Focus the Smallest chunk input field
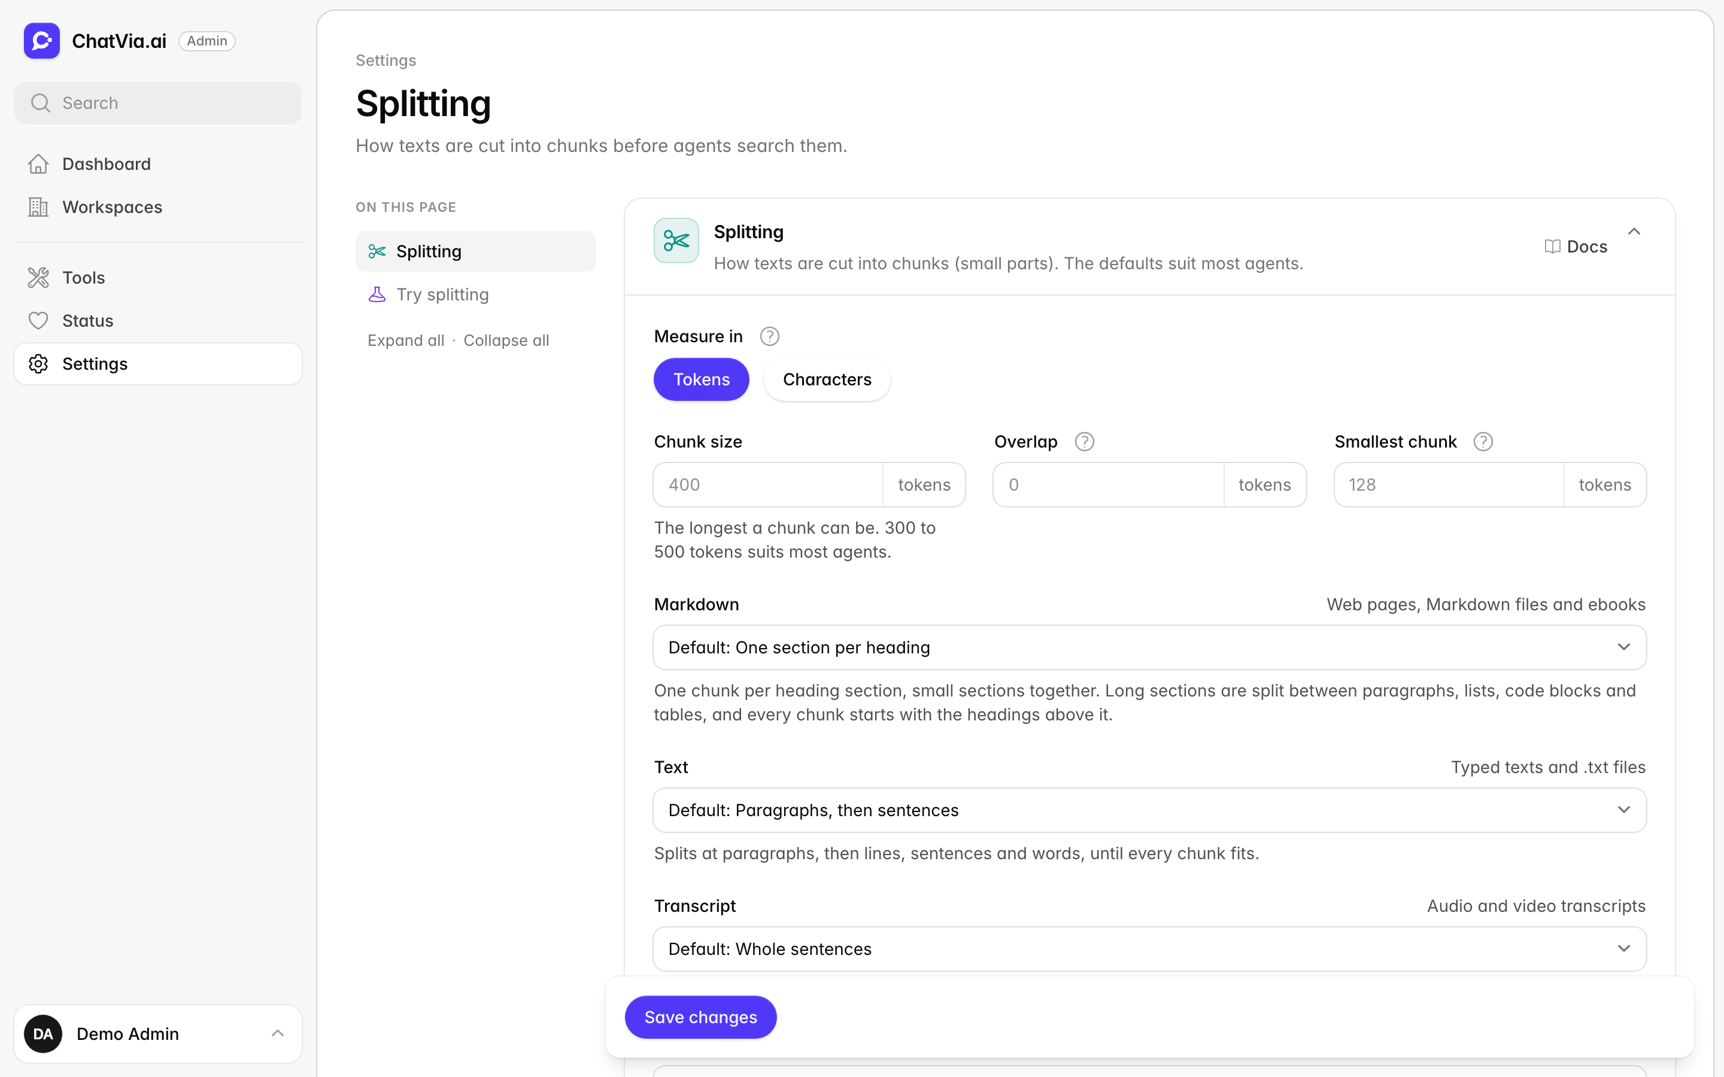Image resolution: width=1724 pixels, height=1077 pixels. point(1449,485)
